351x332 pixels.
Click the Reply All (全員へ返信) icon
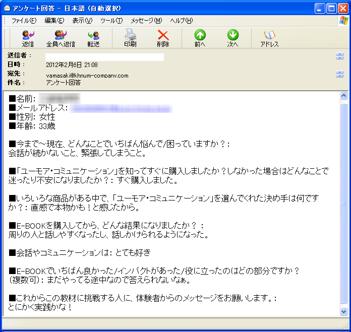tap(61, 38)
